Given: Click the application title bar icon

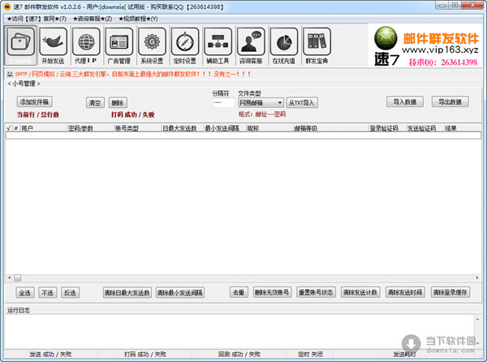Looking at the screenshot, I should (7, 6).
